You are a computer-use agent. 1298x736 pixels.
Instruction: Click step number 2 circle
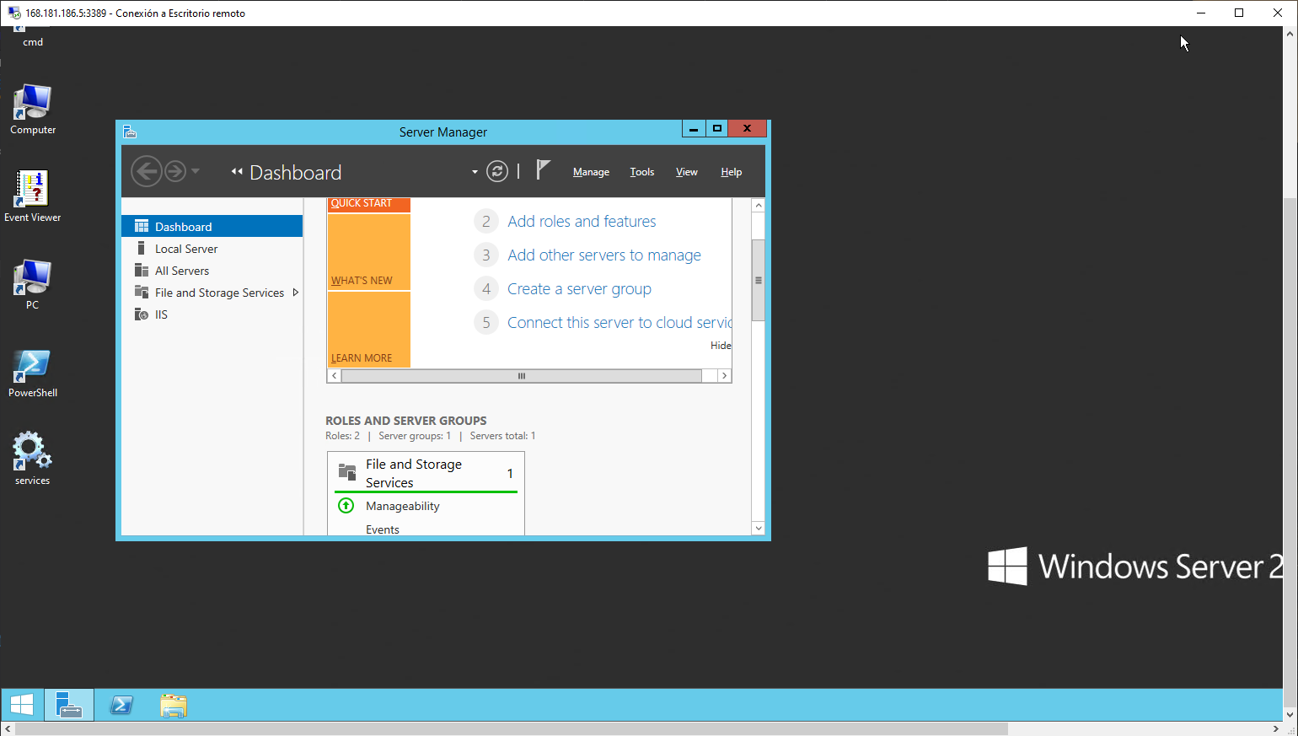tap(486, 221)
